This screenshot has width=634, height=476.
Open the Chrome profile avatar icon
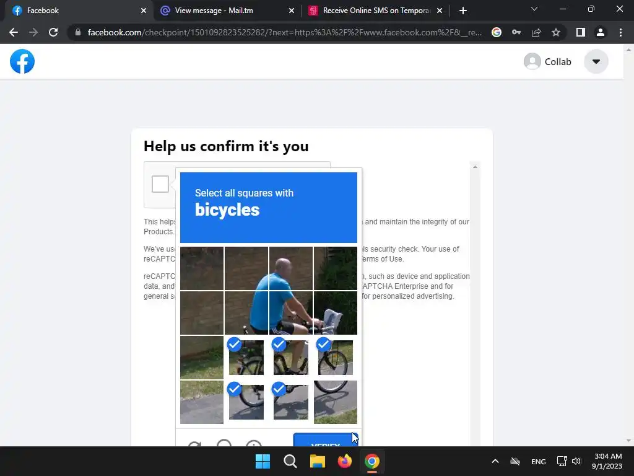pyautogui.click(x=601, y=32)
